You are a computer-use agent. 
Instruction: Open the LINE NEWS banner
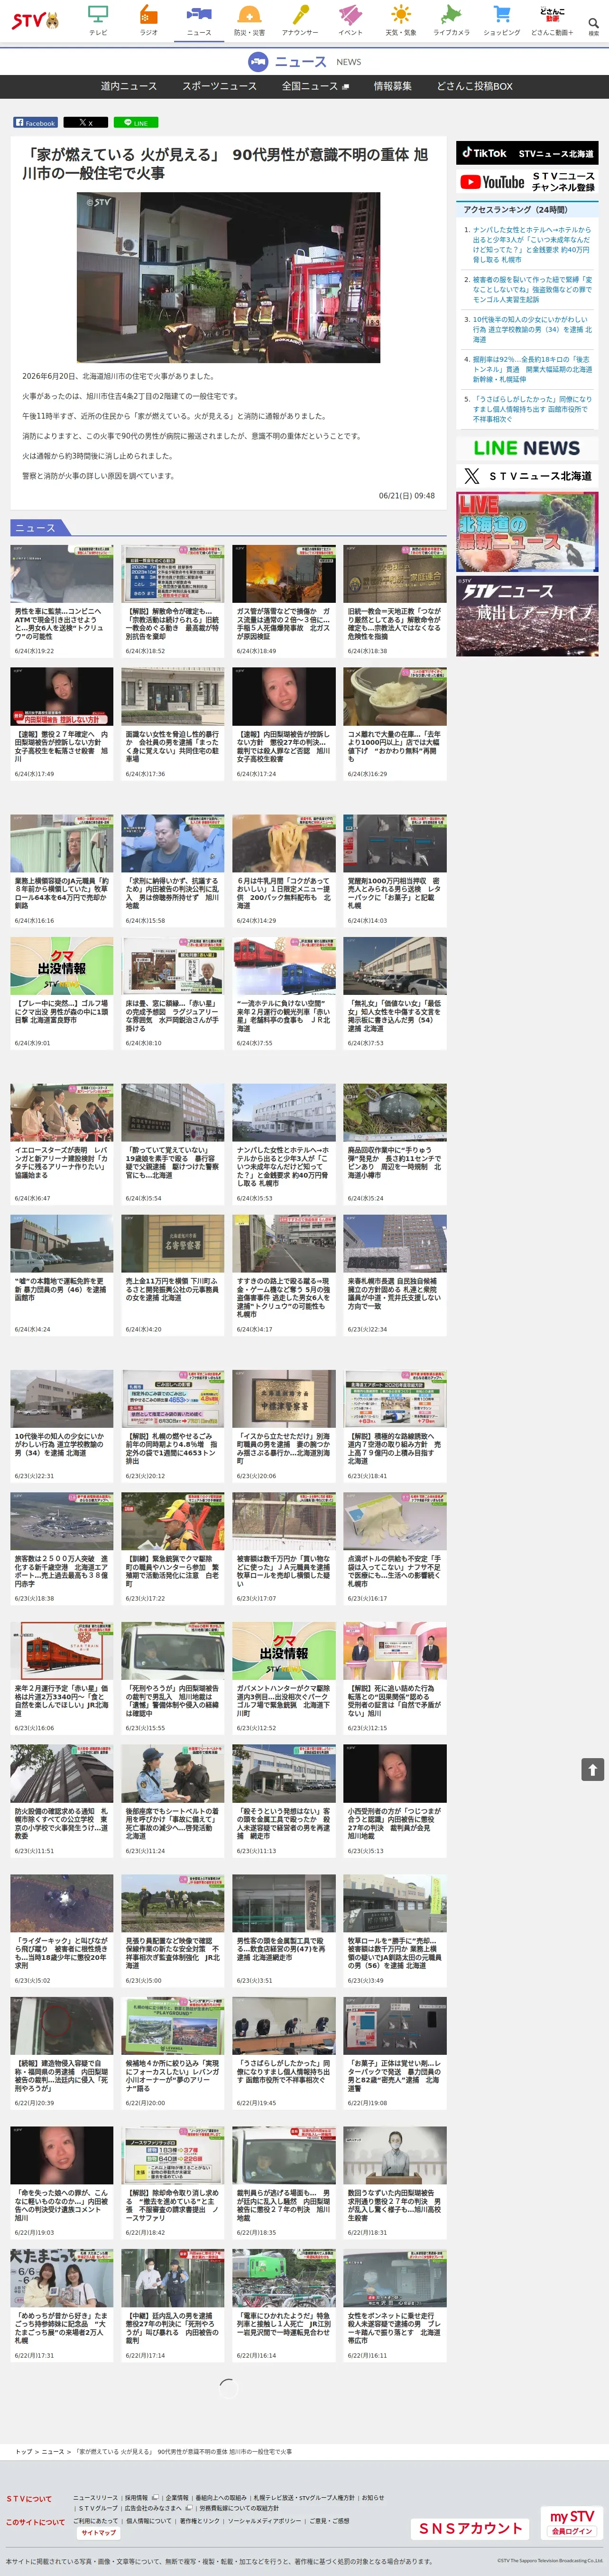(527, 448)
